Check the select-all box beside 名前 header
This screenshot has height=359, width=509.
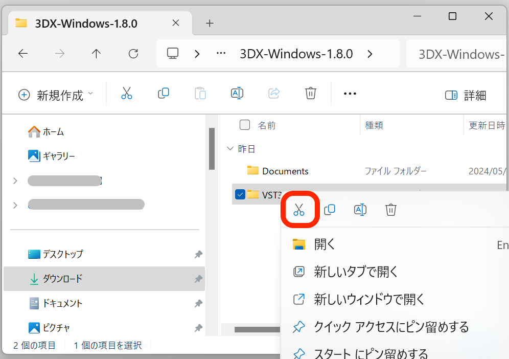tap(245, 125)
